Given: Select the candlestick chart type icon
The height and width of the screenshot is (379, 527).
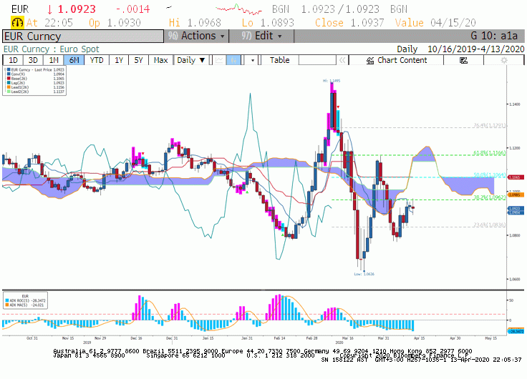Looking at the screenshot, I should tap(233, 60).
